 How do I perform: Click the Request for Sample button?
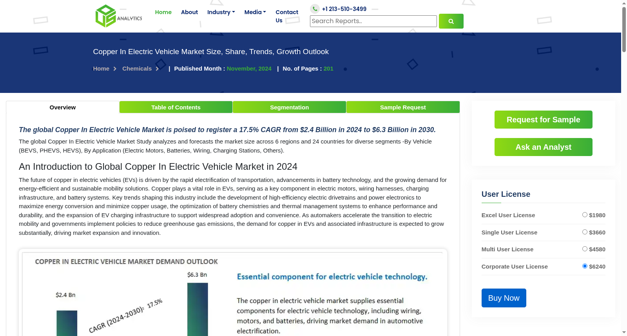[543, 120]
